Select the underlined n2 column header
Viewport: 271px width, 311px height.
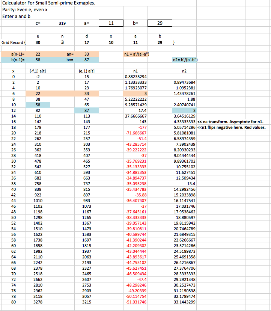point(184,71)
